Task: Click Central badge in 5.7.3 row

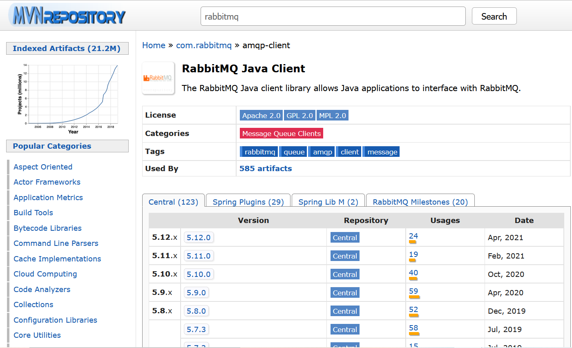Action: click(x=345, y=330)
